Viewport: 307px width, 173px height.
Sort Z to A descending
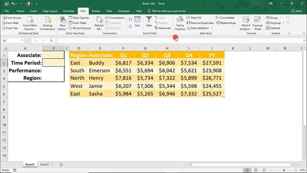click(130, 26)
